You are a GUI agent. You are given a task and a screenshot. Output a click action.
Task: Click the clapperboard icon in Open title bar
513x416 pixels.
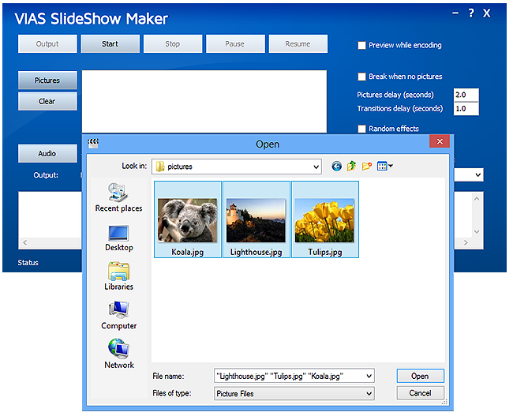[93, 144]
